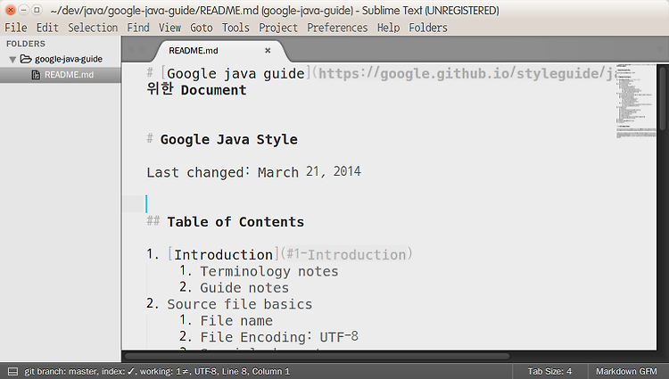Click the minimap preview

[635, 102]
